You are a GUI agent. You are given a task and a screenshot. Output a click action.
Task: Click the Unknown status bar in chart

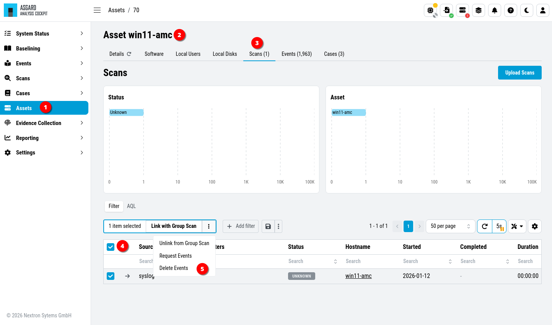[126, 112]
